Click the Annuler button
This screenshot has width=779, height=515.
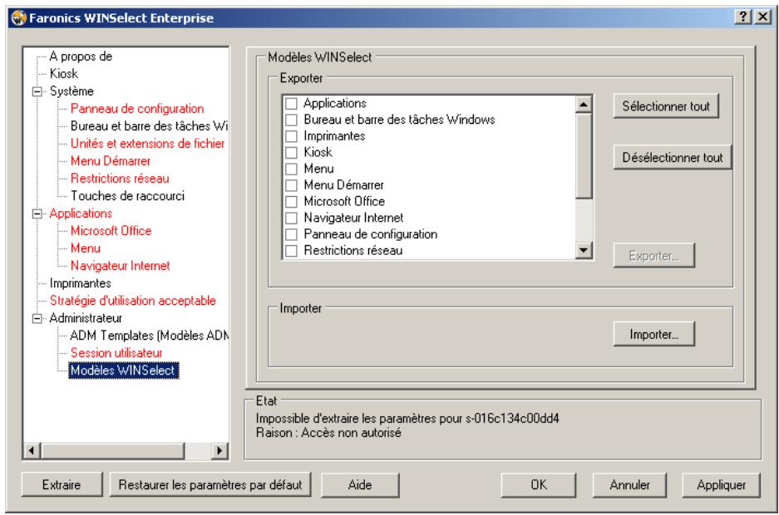click(x=629, y=485)
